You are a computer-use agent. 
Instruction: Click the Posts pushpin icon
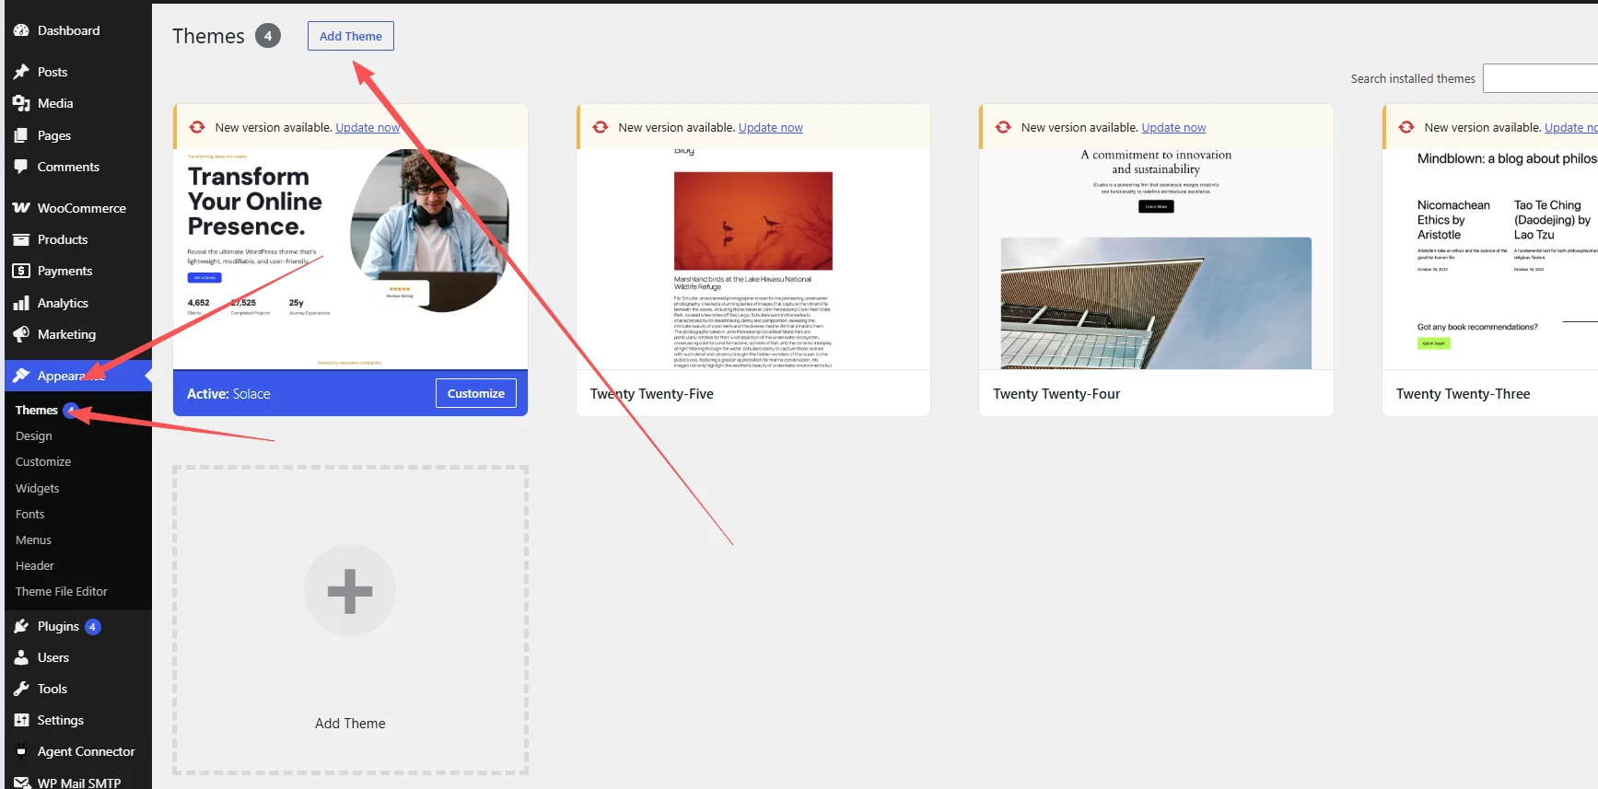coord(21,72)
